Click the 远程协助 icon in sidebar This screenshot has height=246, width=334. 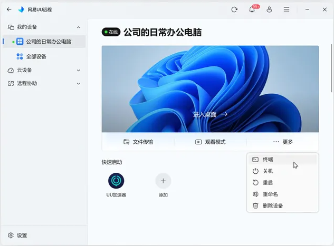[11, 84]
